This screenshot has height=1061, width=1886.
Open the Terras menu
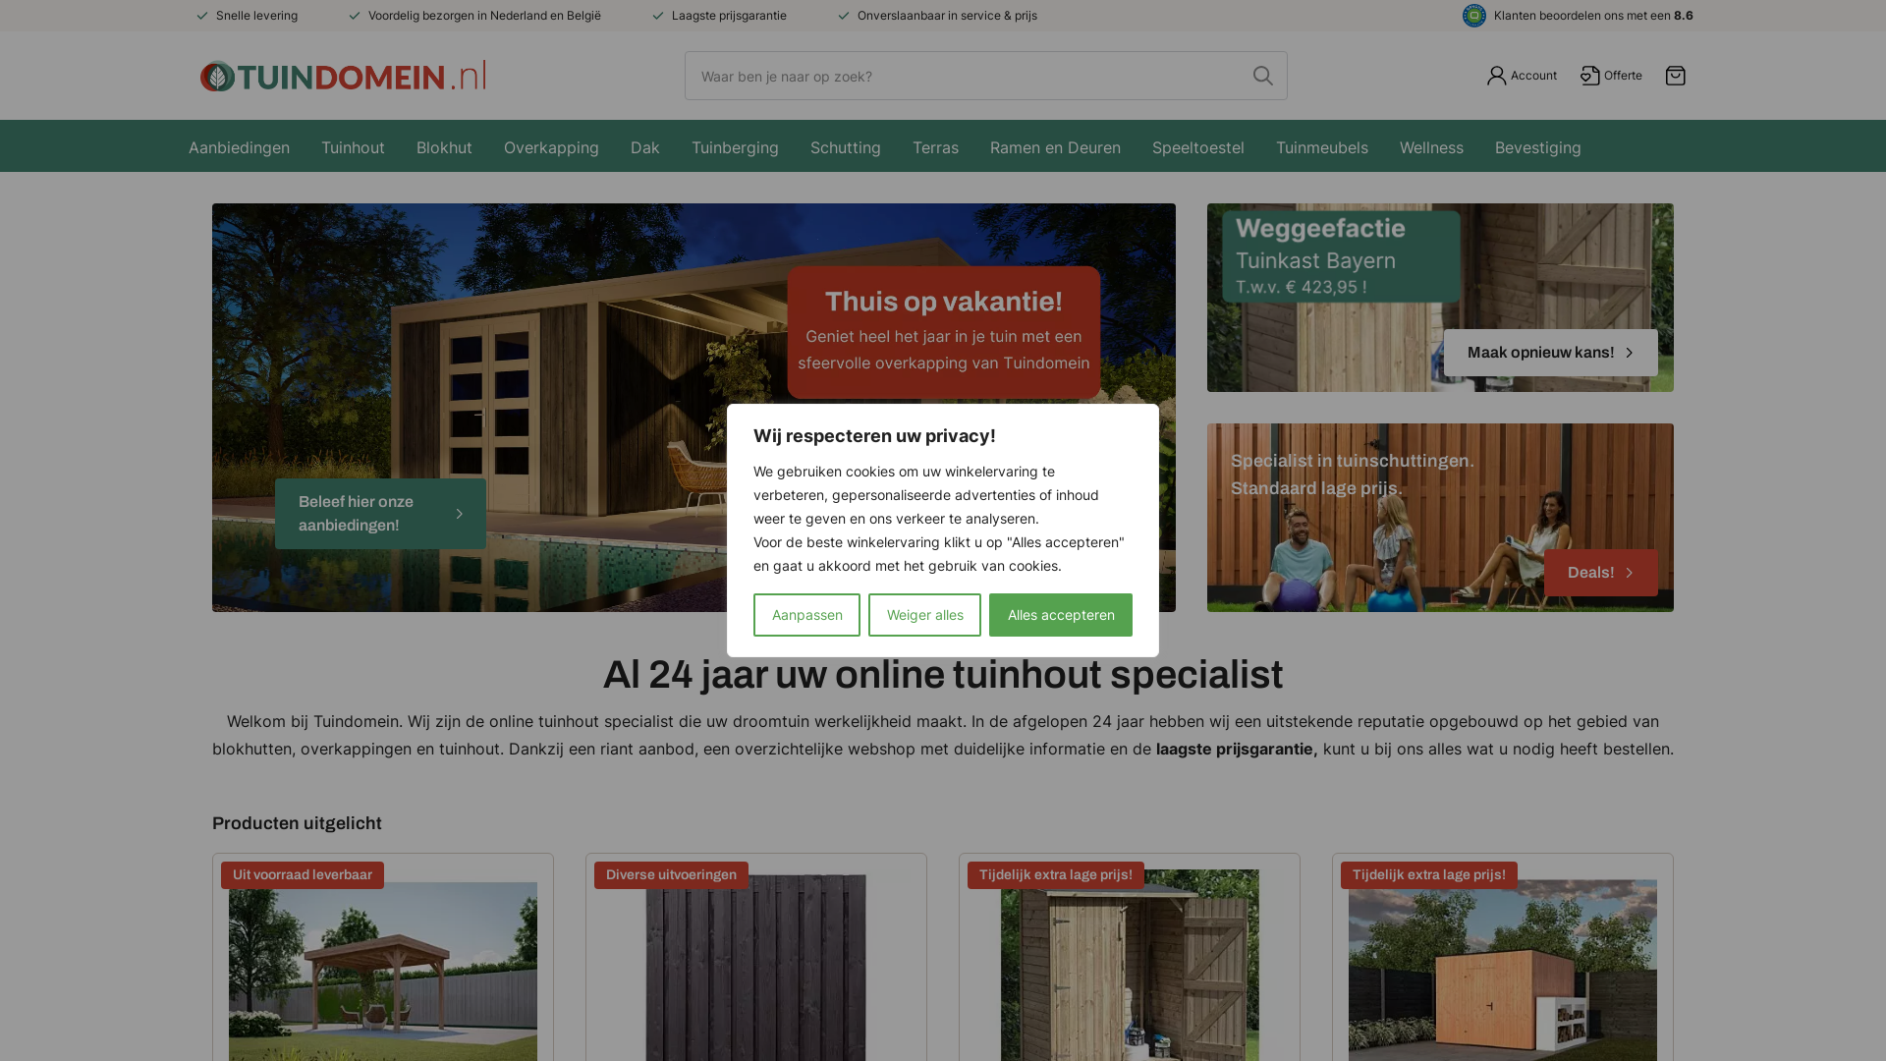[935, 147]
